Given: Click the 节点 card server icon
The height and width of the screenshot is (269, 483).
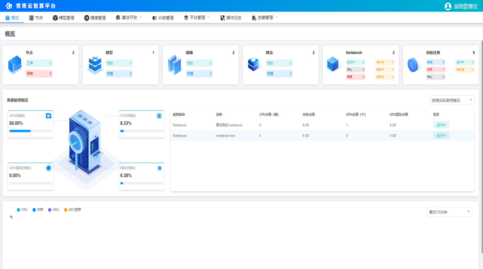Looking at the screenshot, I should [x=14, y=65].
